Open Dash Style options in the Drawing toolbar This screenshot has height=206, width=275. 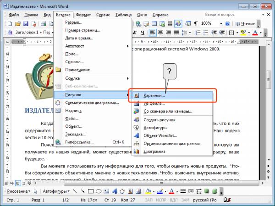coord(191,191)
